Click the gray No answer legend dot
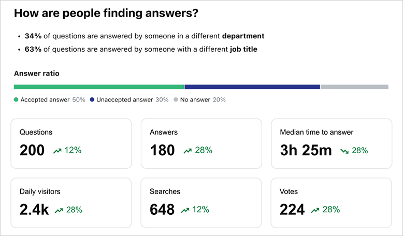403x236 pixels. tap(176, 99)
